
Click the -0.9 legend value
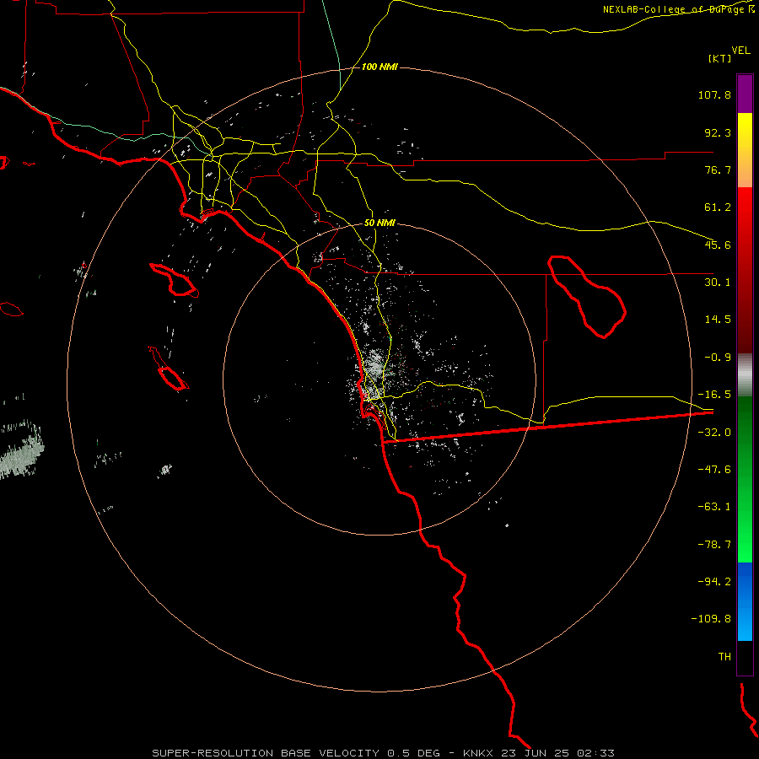tap(718, 358)
